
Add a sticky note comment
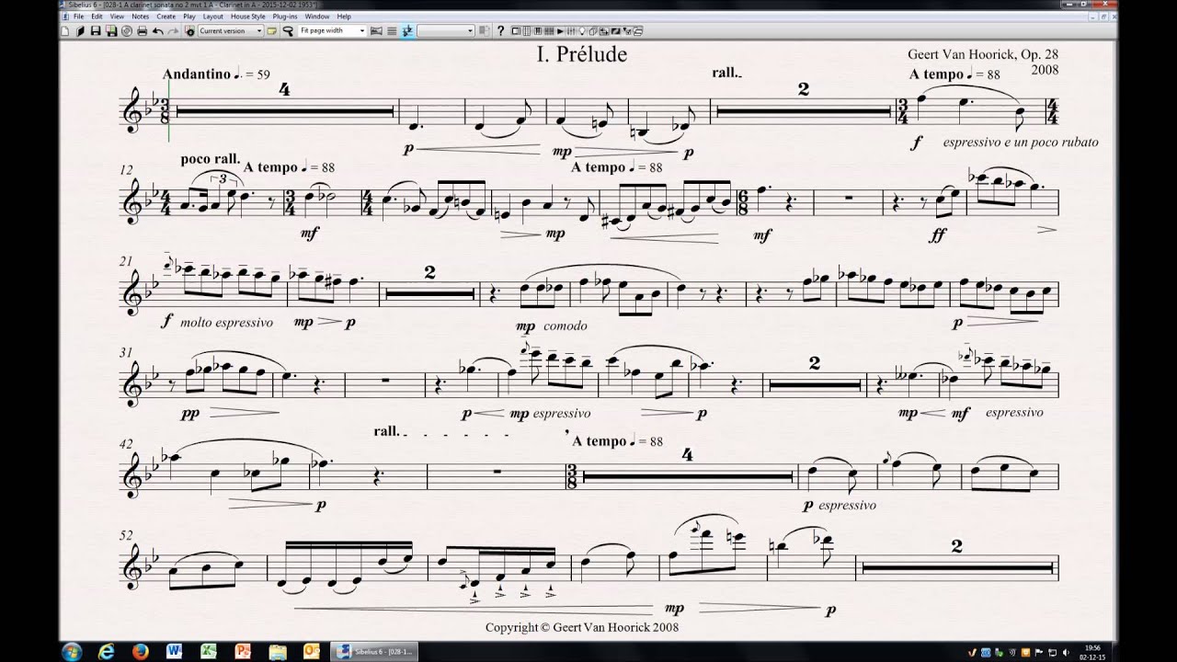click(x=272, y=30)
